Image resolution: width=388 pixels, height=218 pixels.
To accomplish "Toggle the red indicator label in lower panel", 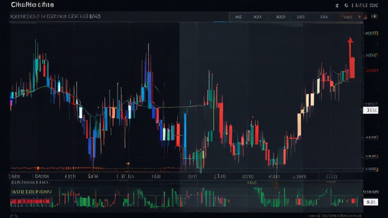I will [x=30, y=201].
